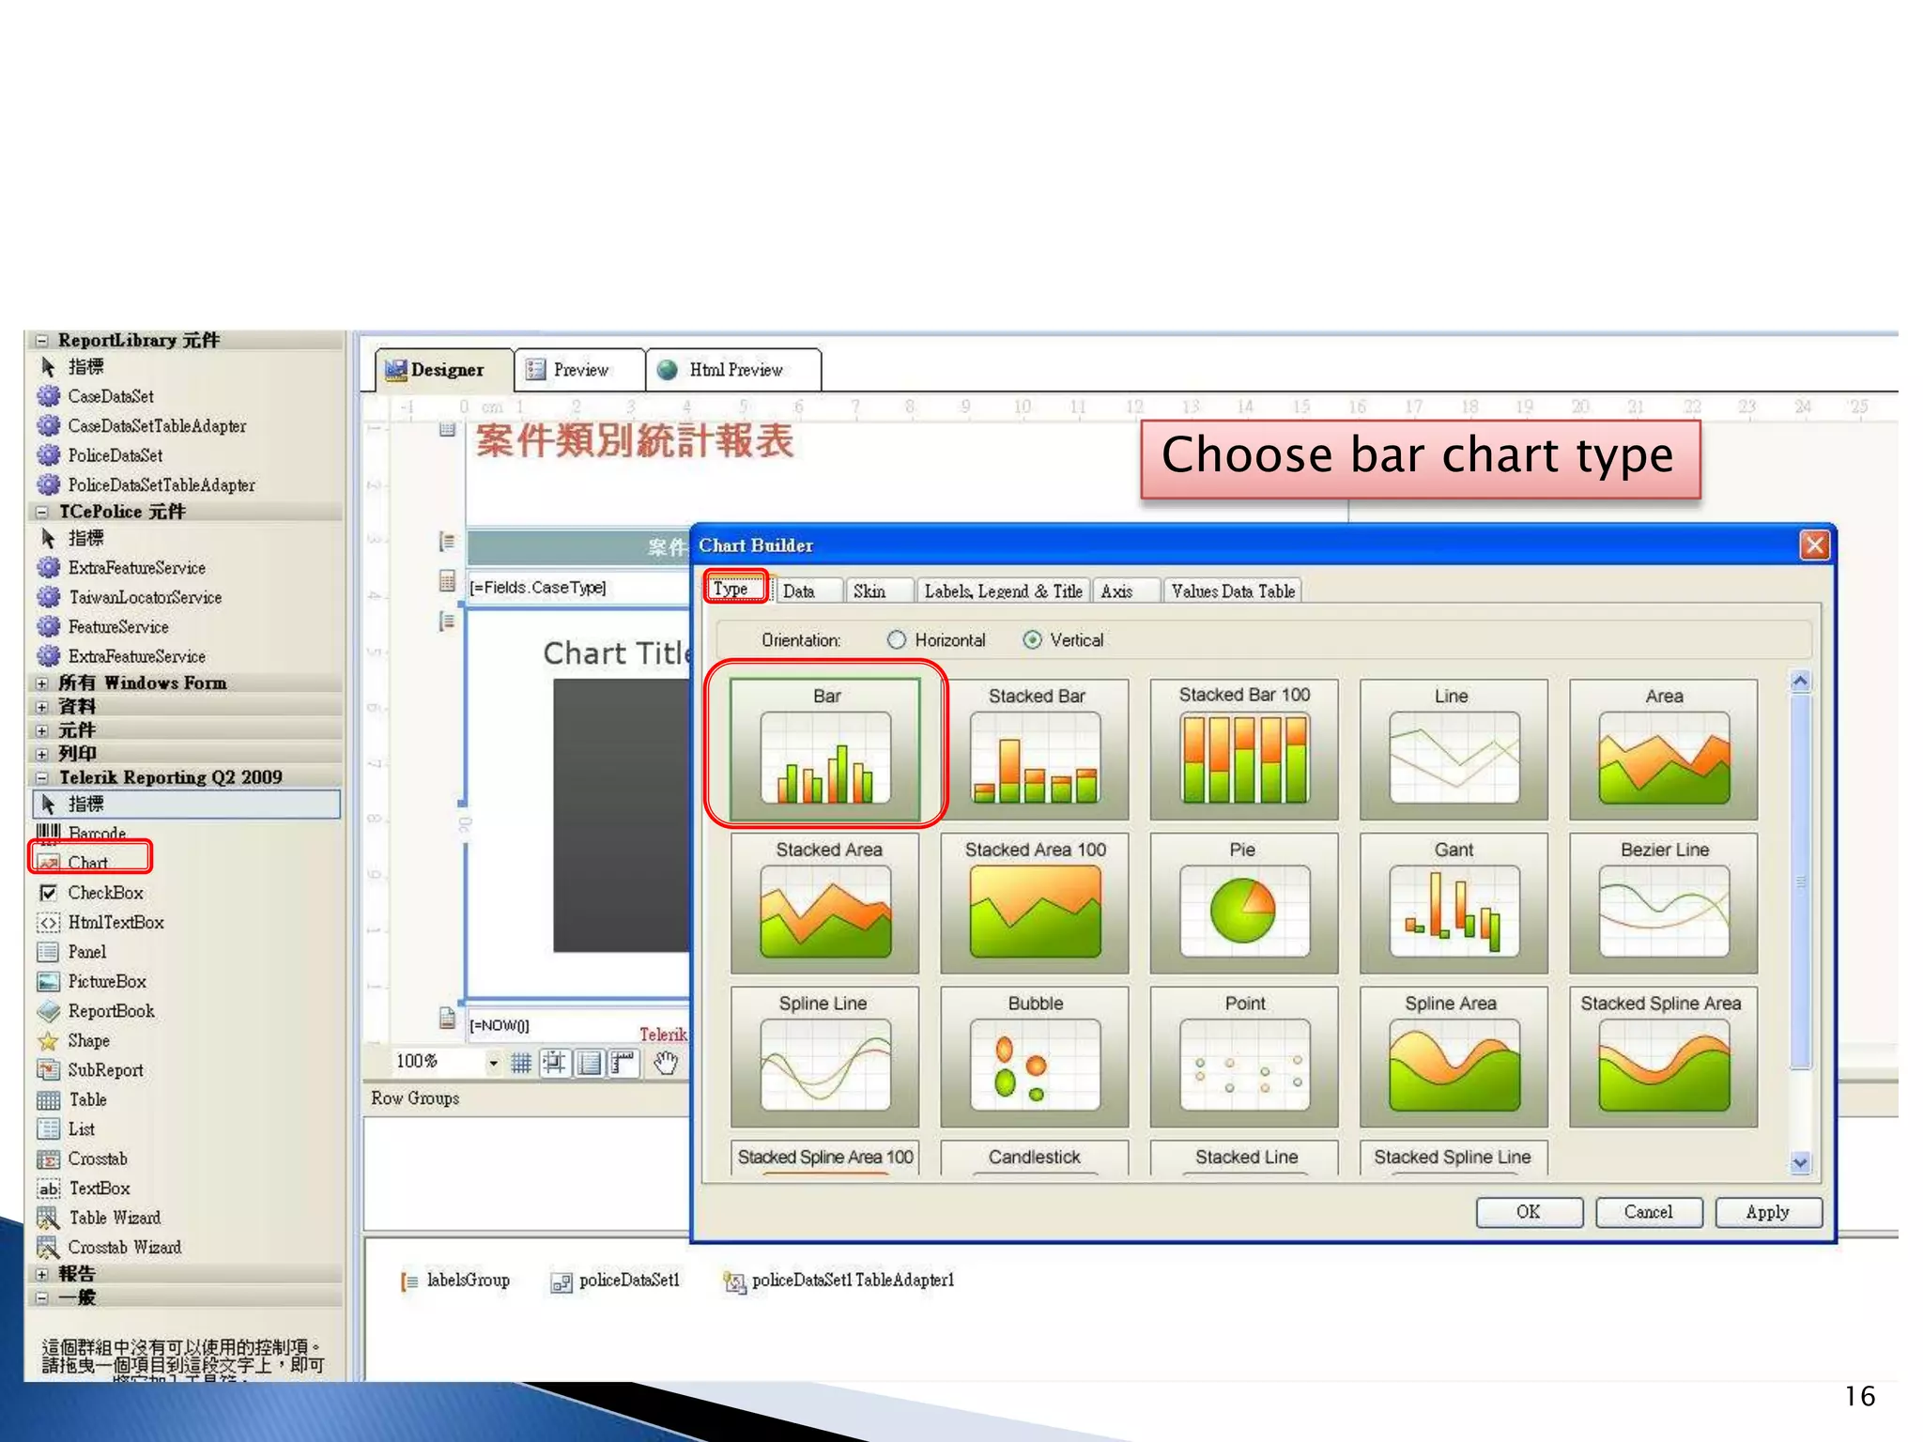
Task: Select the Stacked Bar chart type
Action: [1035, 749]
